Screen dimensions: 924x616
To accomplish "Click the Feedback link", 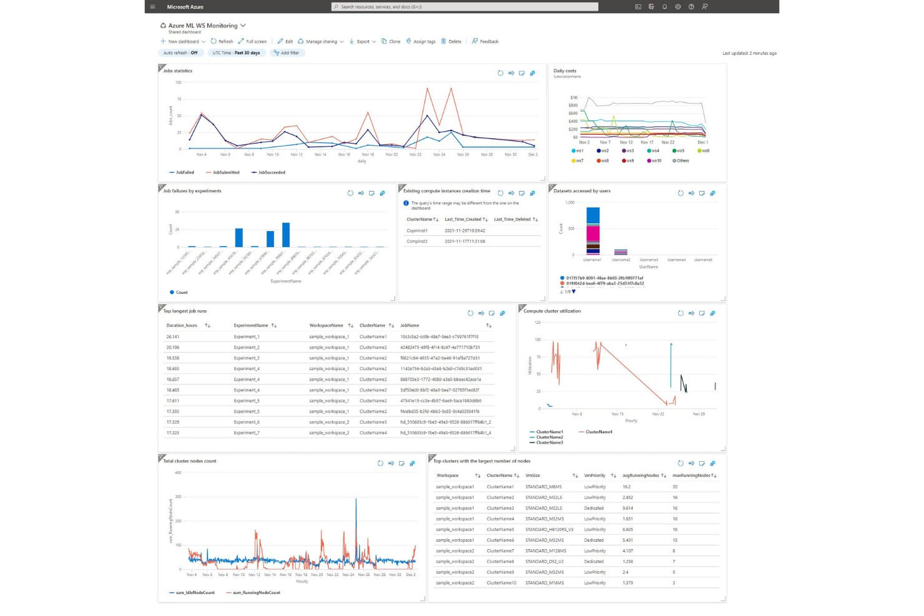I will (x=486, y=41).
